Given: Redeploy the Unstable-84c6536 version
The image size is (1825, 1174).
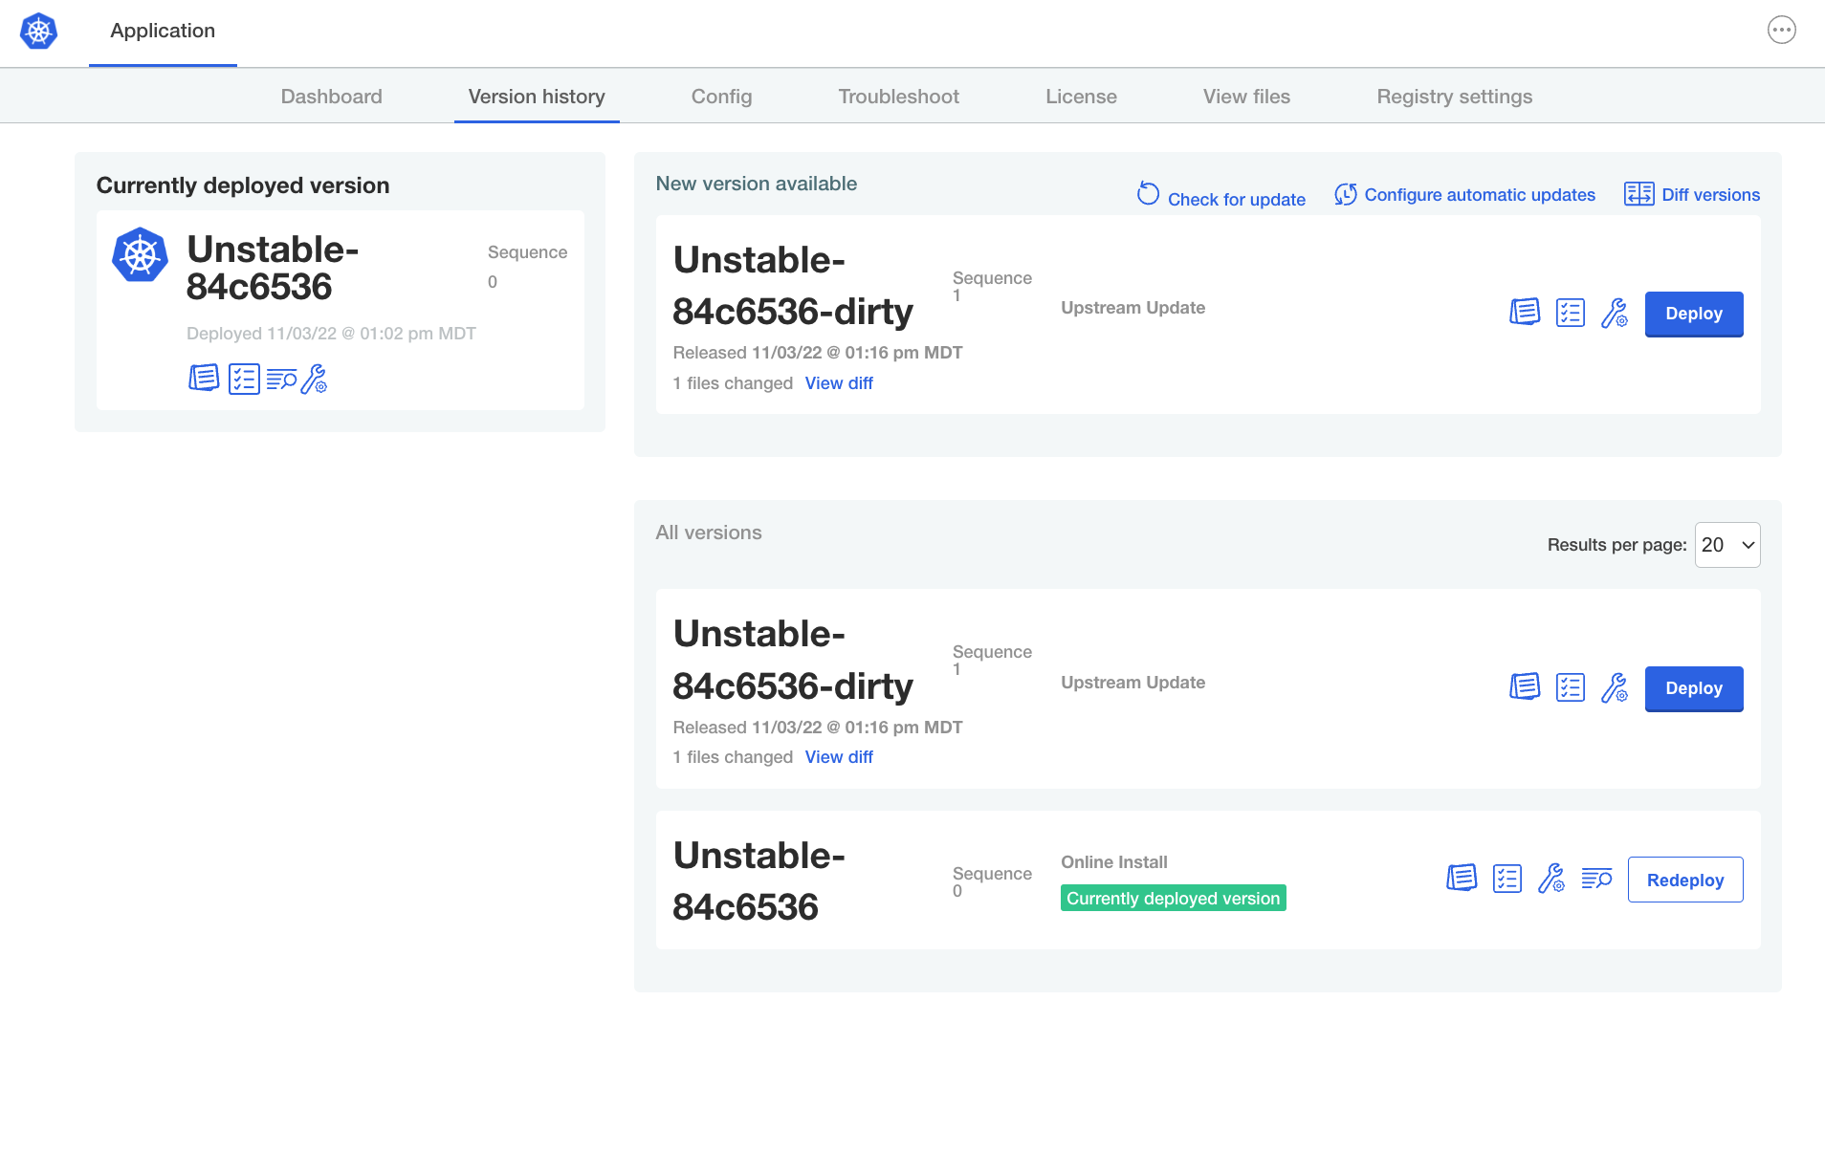Looking at the screenshot, I should 1684,879.
